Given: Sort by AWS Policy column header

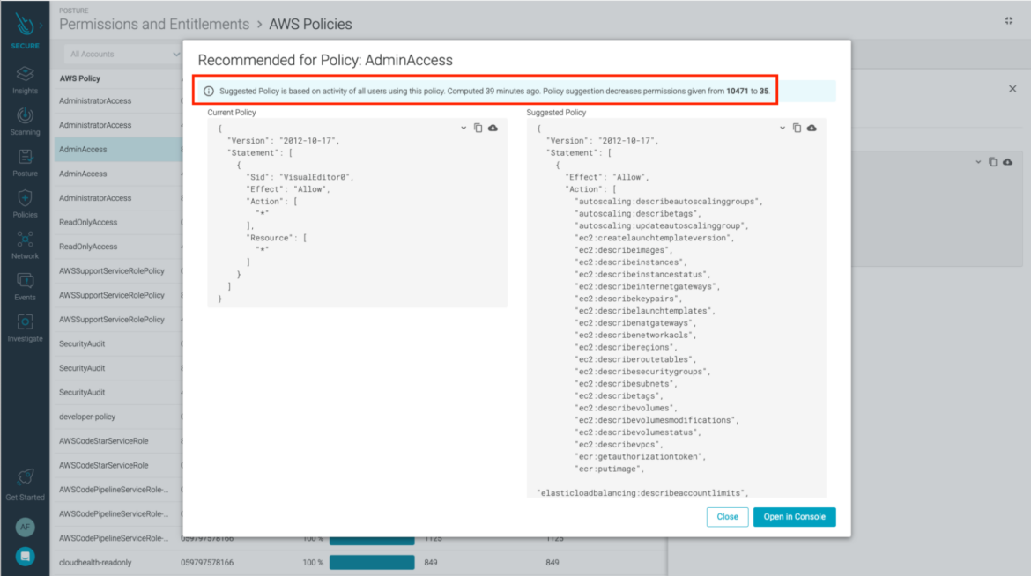Looking at the screenshot, I should tap(79, 78).
